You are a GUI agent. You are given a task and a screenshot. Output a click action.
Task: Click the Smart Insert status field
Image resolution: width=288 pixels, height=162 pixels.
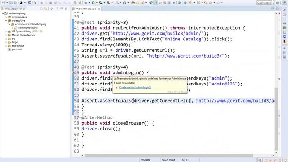(x=168, y=160)
